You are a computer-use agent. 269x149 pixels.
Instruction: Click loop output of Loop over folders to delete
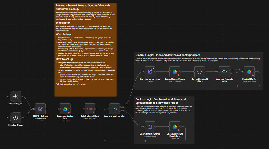(x=230, y=73)
